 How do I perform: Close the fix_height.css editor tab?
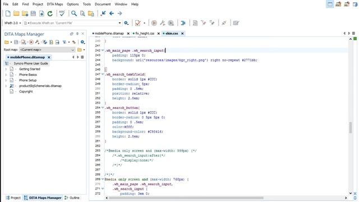point(158,34)
